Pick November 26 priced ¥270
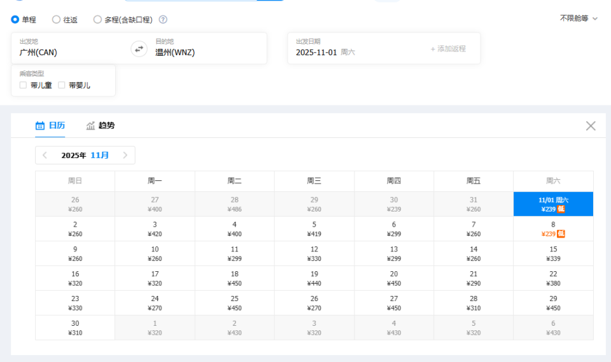Viewport: 611px width, 362px height. [314, 303]
